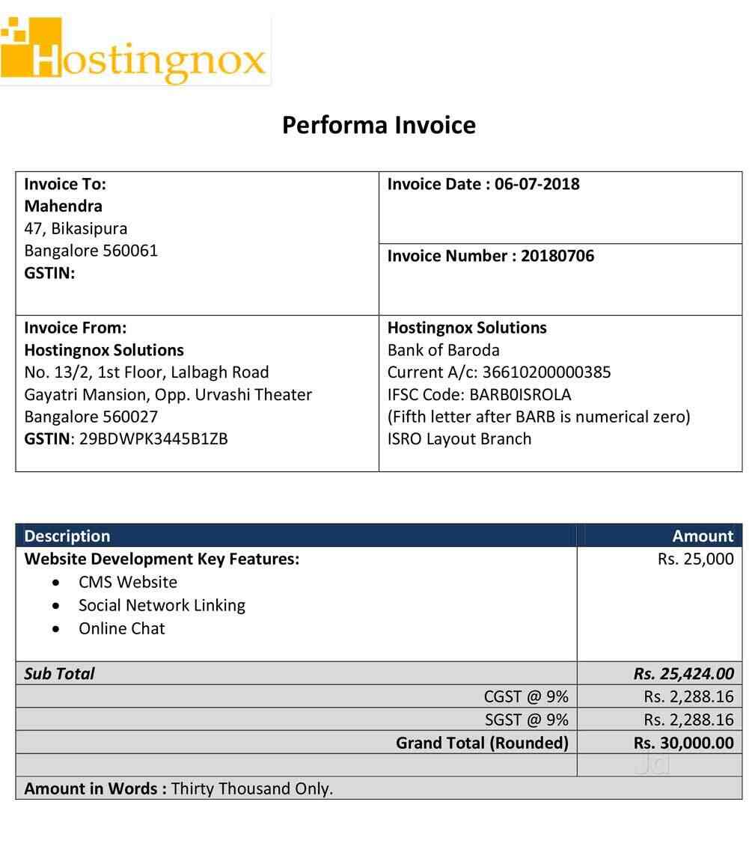The image size is (752, 852).
Task: Click the Sub Total amount Rs. 25,424.00
Action: [683, 673]
